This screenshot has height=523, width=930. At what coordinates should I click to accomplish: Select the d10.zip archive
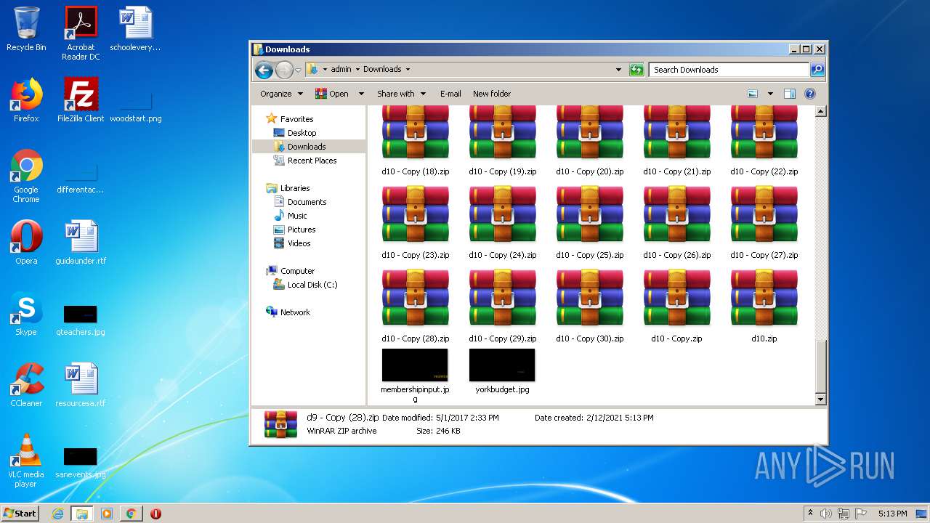point(764,307)
